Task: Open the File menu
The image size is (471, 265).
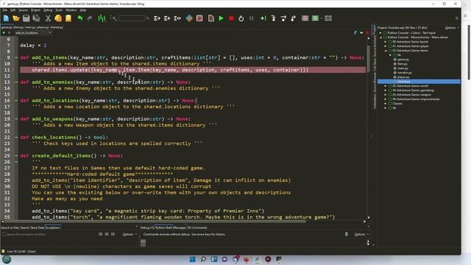Action: coord(5,10)
